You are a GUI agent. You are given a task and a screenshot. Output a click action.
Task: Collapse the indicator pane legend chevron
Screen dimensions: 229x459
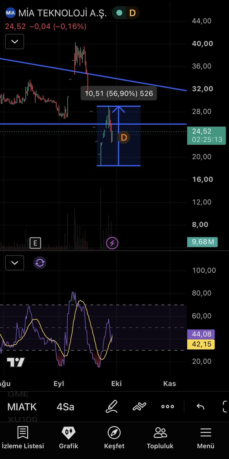click(x=15, y=263)
